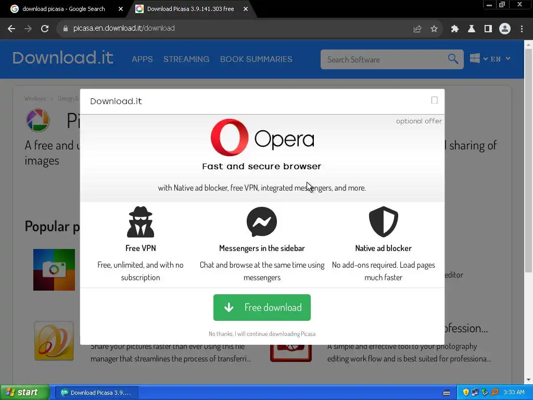Bookmark this page with the star icon
Image resolution: width=533 pixels, height=400 pixels.
434,29
